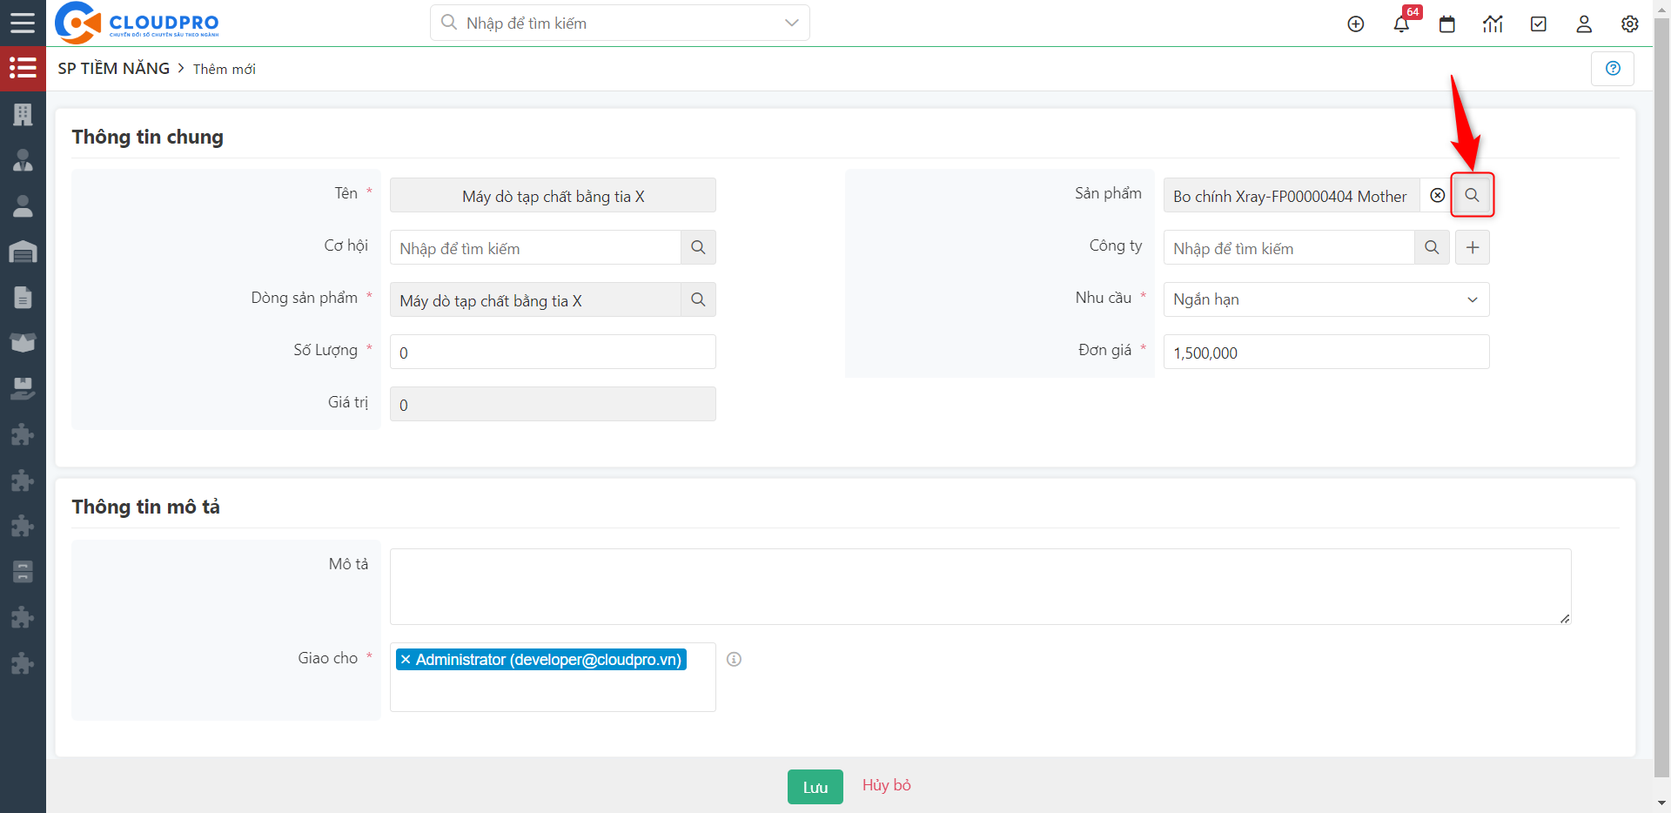The image size is (1671, 813).
Task: Open the reports chart icon in header
Action: [x=1493, y=24]
